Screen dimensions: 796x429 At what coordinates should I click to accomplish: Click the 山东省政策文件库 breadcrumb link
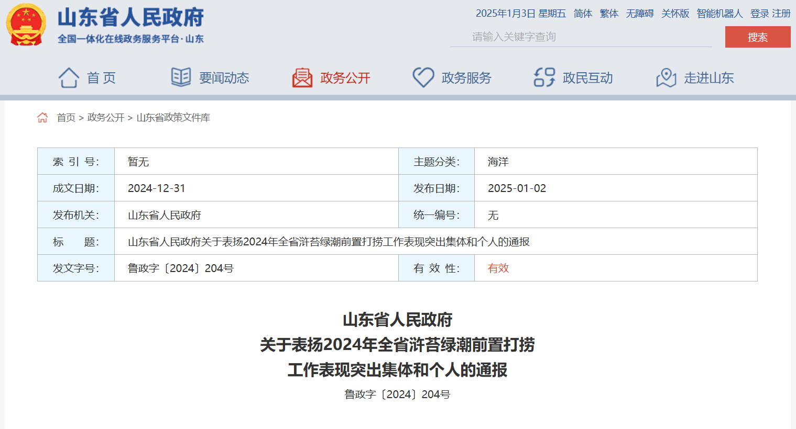pyautogui.click(x=173, y=118)
